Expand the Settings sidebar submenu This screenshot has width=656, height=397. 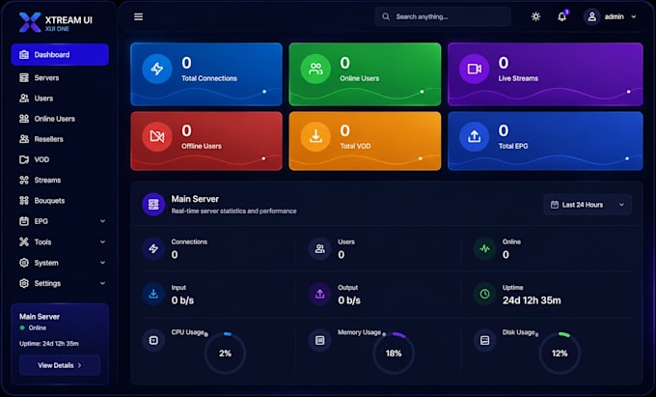click(60, 283)
